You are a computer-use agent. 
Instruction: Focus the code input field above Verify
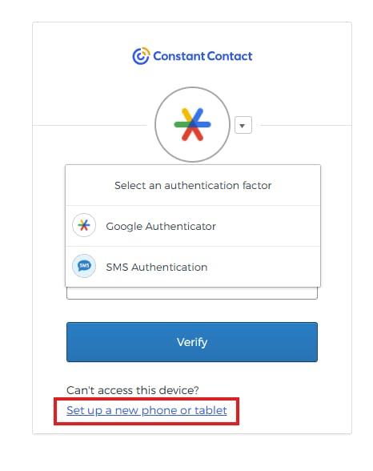pyautogui.click(x=192, y=293)
